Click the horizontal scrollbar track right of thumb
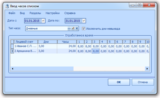Viewport: 160px width, 98px height. (x=109, y=69)
